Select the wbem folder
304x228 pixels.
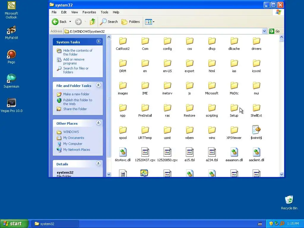tap(189, 133)
